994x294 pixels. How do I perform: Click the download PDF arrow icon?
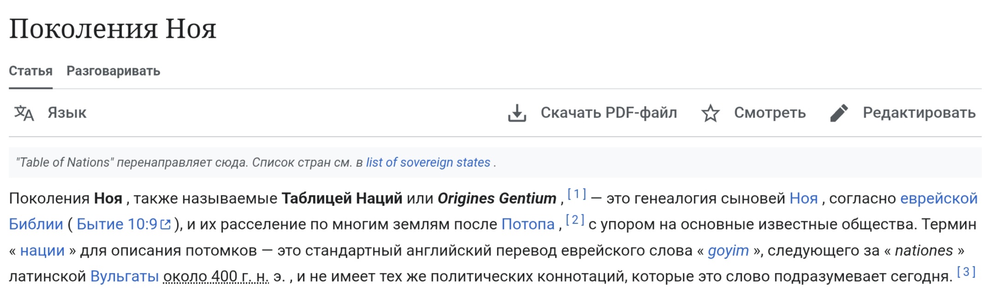tap(517, 113)
